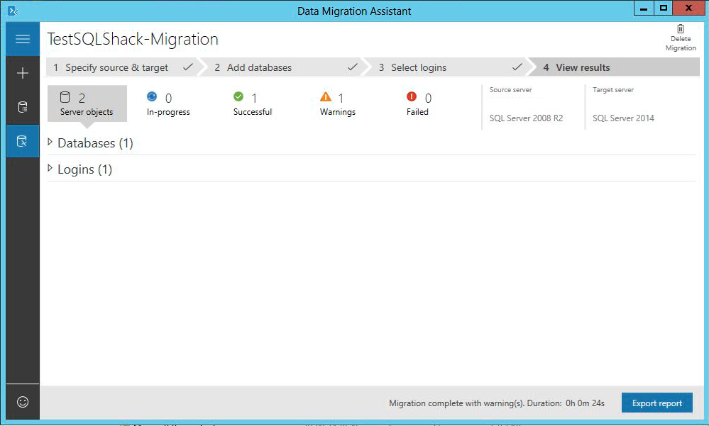Click the Data Migration Assistant title bar icon

pyautogui.click(x=12, y=11)
